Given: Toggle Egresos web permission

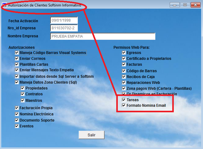Looking at the screenshot, I should click(124, 53).
